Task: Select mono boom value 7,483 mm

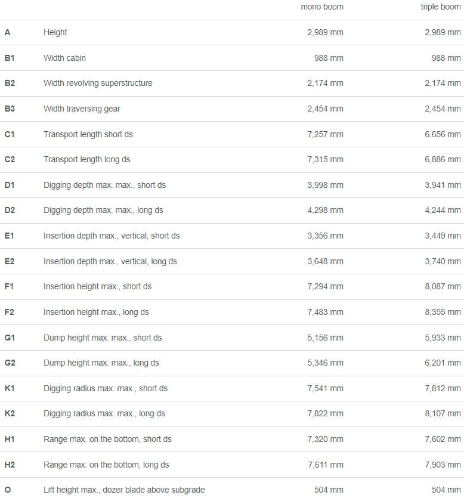Action: coord(325,312)
